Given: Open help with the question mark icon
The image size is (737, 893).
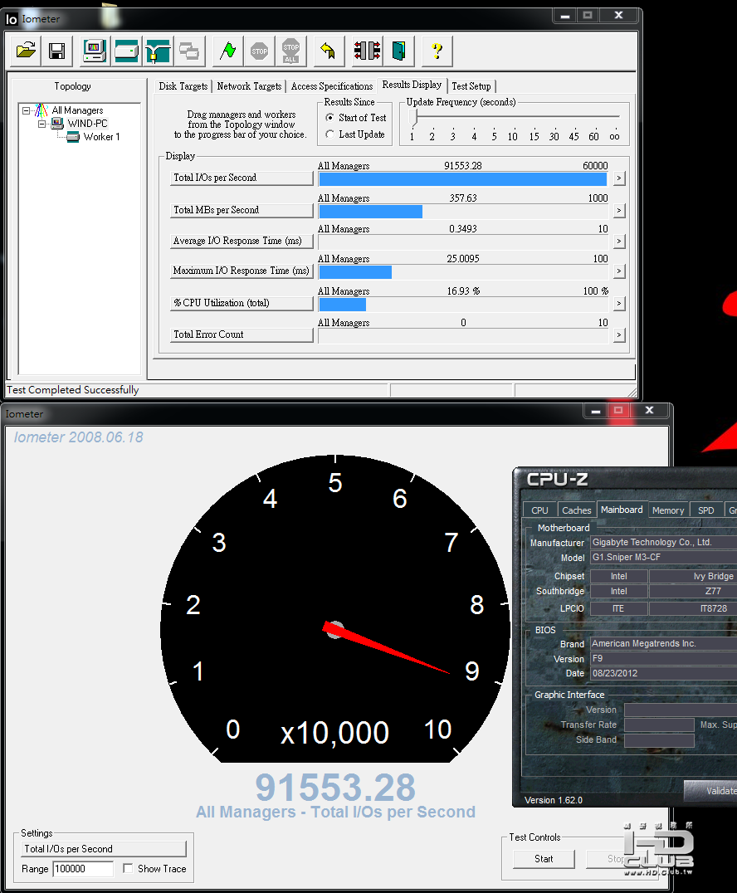Looking at the screenshot, I should pyautogui.click(x=437, y=51).
